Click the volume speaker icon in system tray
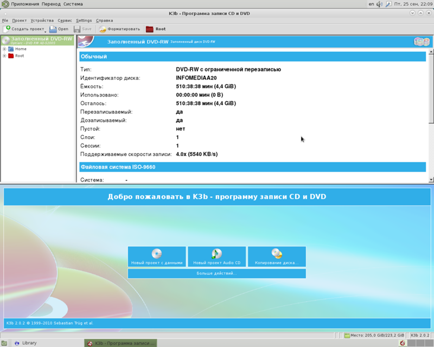This screenshot has height=347, width=434. coord(379,4)
